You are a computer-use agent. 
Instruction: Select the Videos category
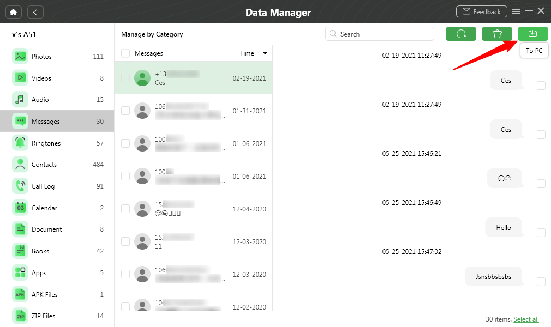coord(41,78)
